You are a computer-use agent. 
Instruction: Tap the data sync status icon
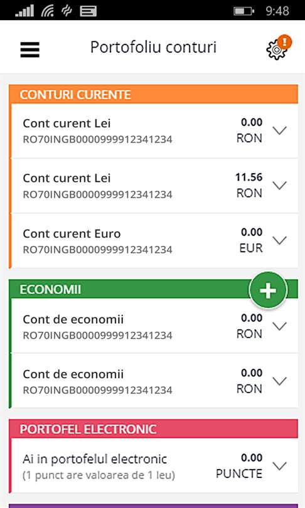click(67, 11)
